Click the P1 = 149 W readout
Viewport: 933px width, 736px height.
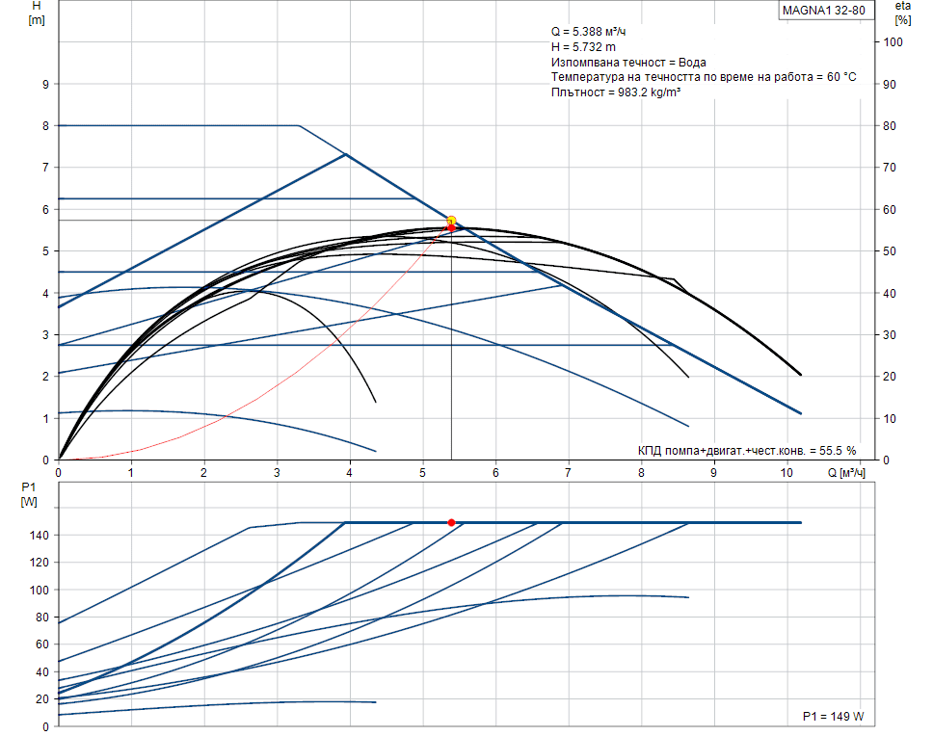tap(834, 717)
